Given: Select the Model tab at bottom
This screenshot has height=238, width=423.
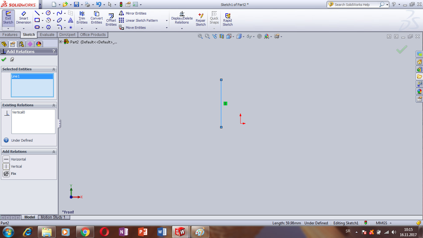Looking at the screenshot, I should click(30, 217).
